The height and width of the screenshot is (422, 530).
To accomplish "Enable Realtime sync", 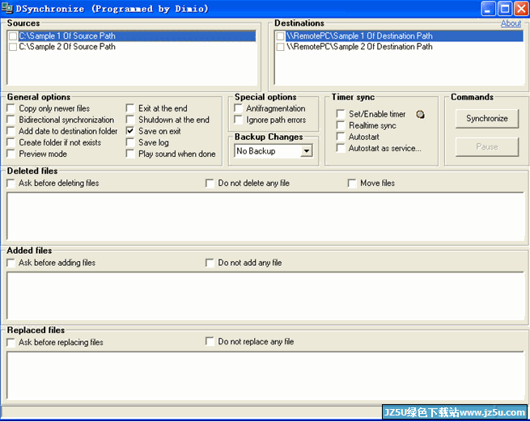I will 341,125.
